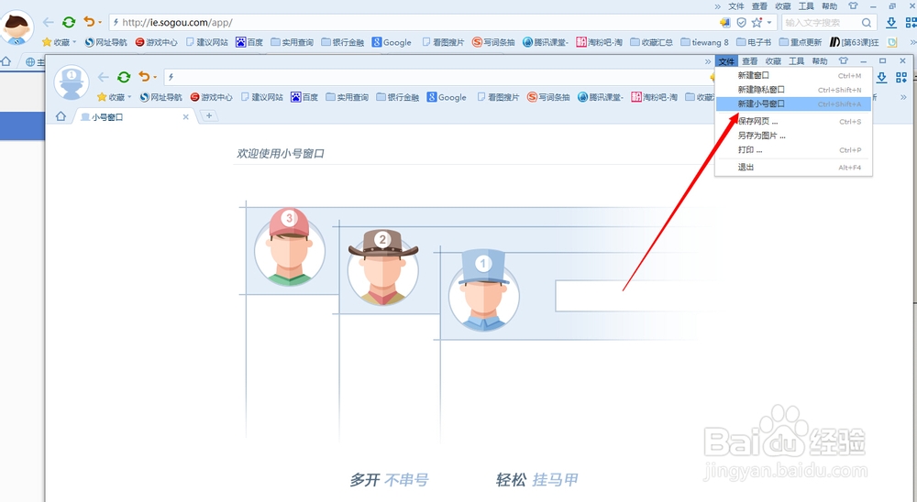Image resolution: width=917 pixels, height=502 pixels.
Task: Choose 新建小号窗口 from the menu
Action: [x=793, y=104]
